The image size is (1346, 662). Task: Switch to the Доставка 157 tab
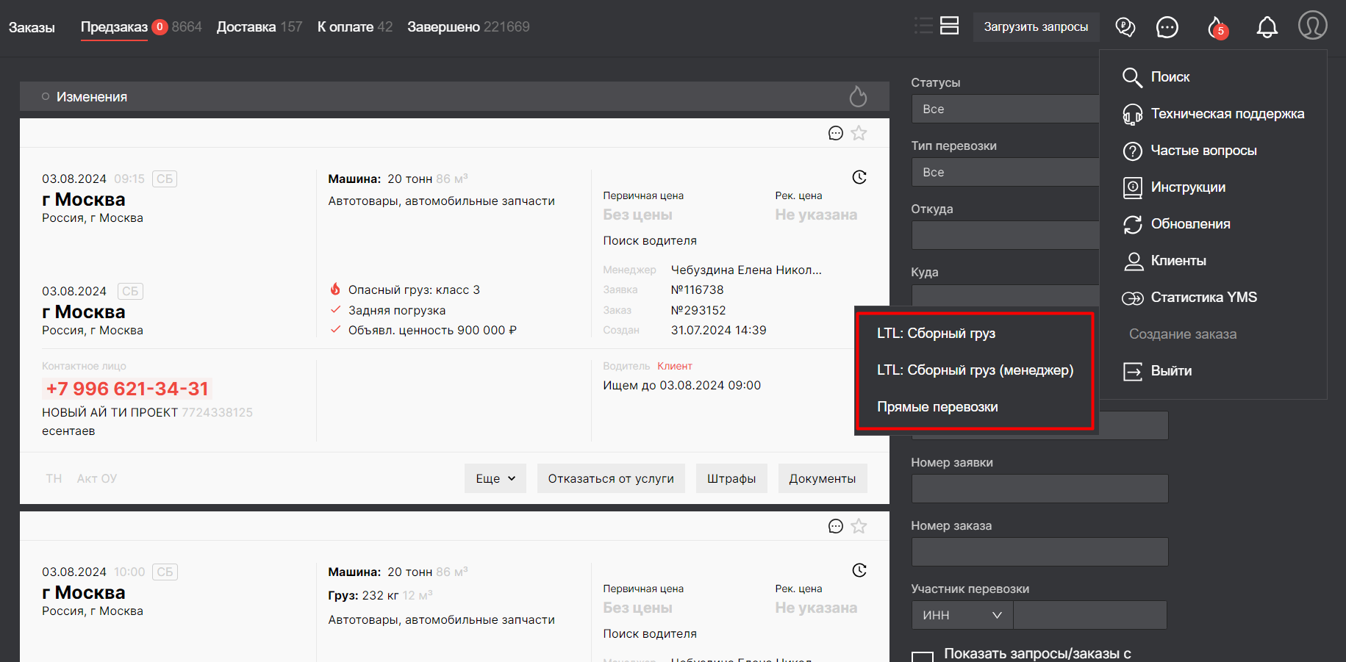[259, 26]
